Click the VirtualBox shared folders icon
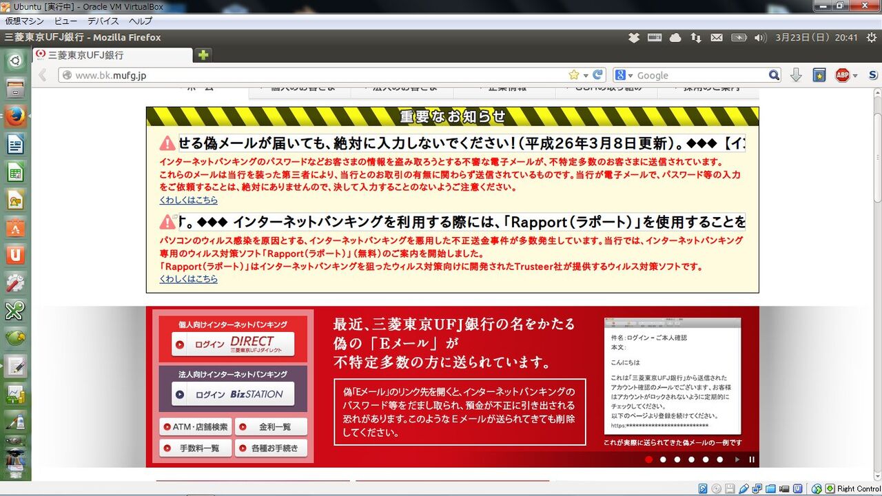Image resolution: width=882 pixels, height=496 pixels. [770, 489]
